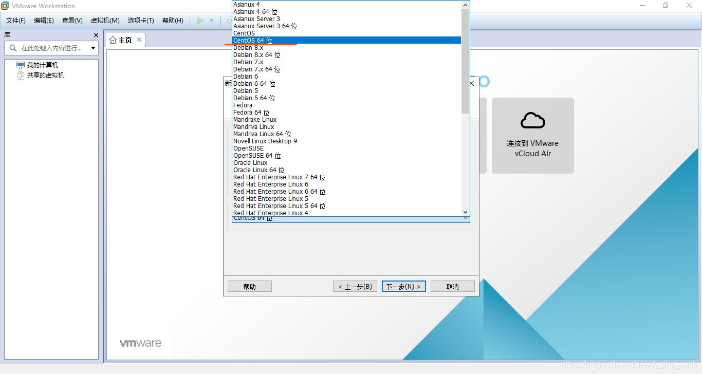Select the CentOS option (32-bit)

coord(347,33)
